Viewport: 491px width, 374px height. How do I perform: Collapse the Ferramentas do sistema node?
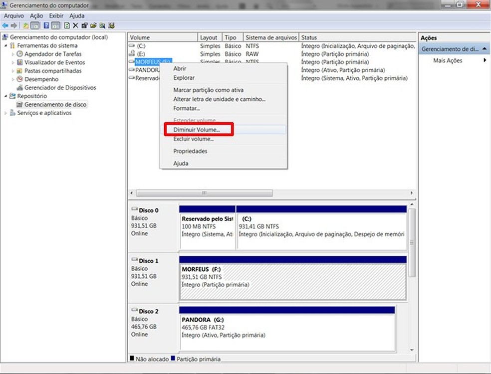tap(5, 46)
